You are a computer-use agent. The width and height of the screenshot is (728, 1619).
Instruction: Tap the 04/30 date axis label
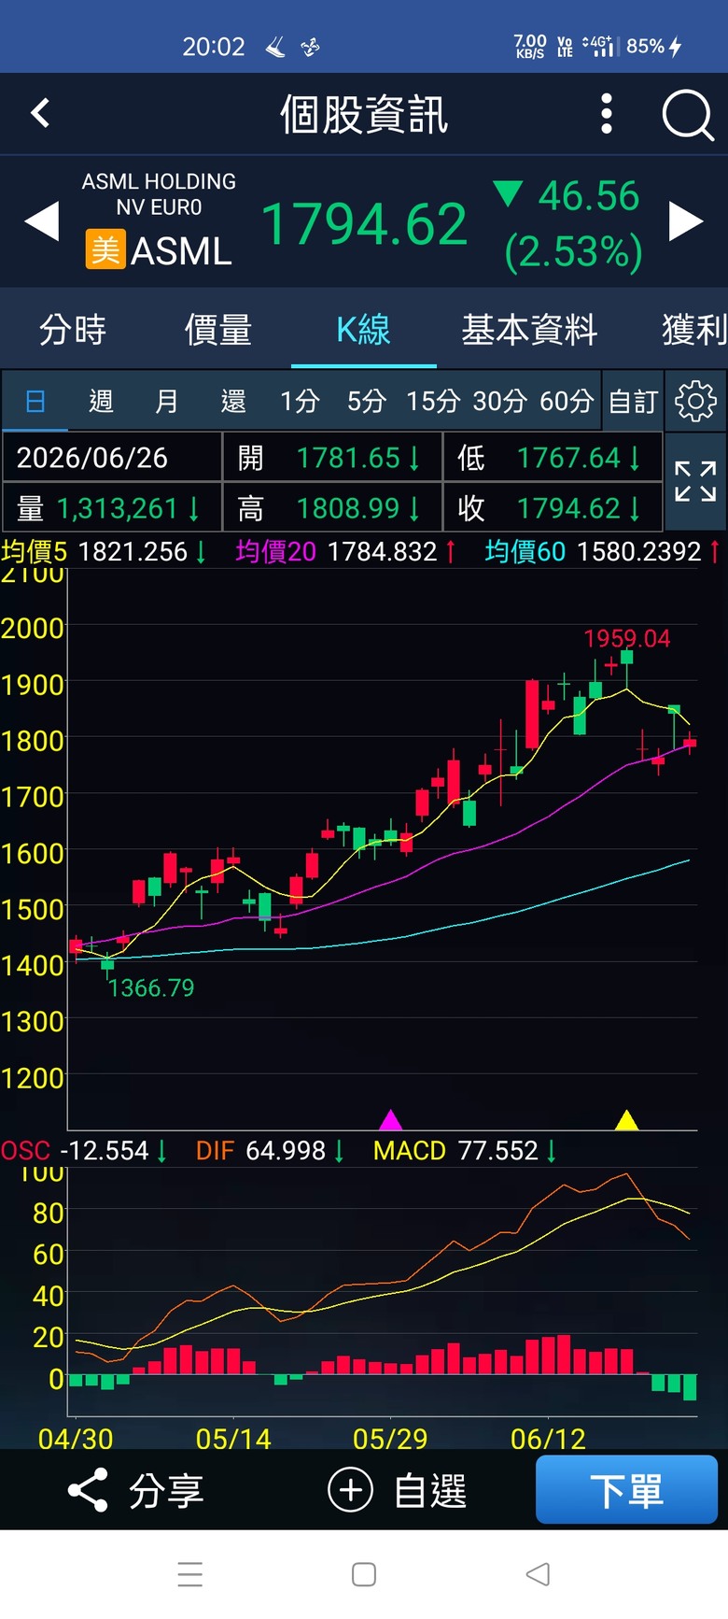pos(76,1439)
